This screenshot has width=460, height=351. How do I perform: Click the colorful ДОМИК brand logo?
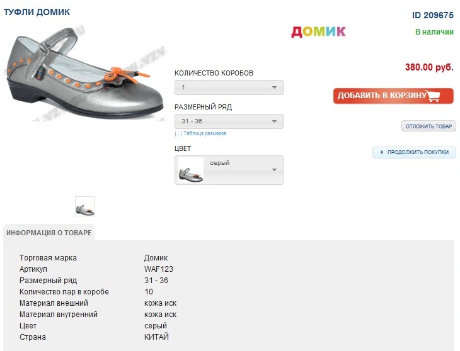coord(318,31)
